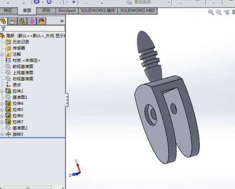Expand the 拉伸5 feature node
The image size is (235, 189).
coord(2,110)
